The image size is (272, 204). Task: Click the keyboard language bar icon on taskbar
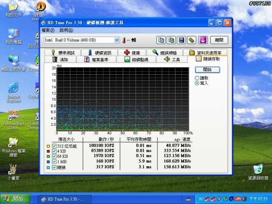(x=188, y=200)
